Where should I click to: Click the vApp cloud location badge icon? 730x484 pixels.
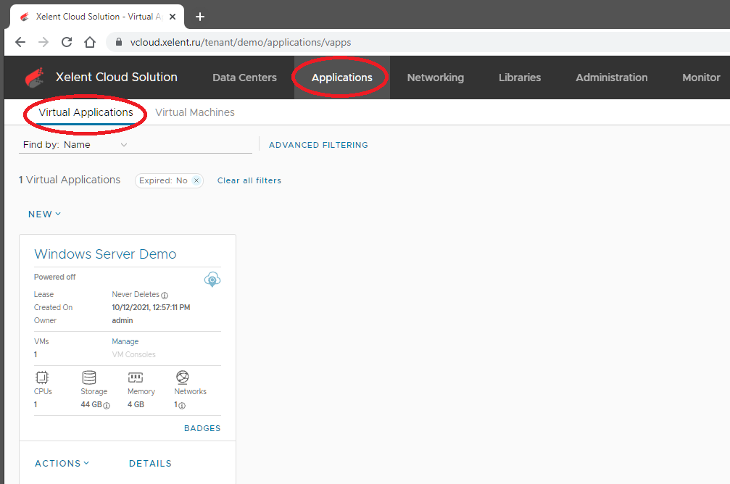(x=212, y=279)
